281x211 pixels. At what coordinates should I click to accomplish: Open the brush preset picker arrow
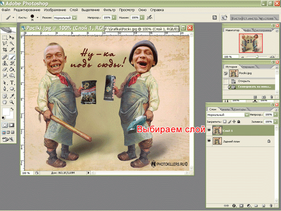coord(37,17)
